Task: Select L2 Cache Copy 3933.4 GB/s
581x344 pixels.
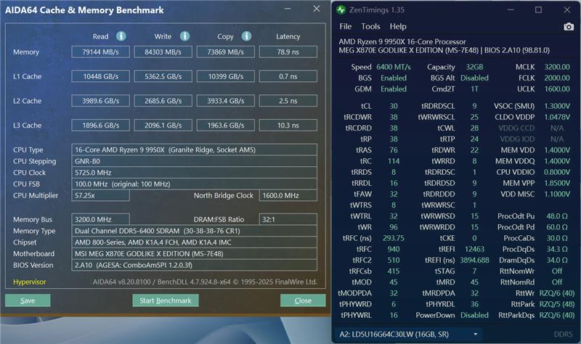Action: 226,101
